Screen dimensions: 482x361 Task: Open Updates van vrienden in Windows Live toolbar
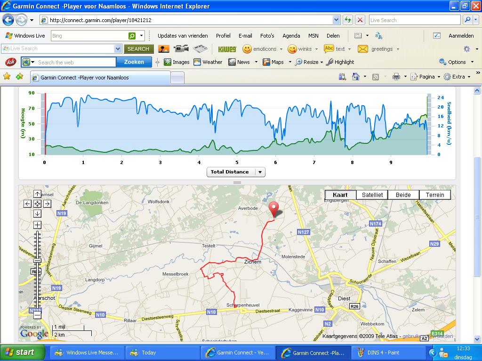[183, 36]
